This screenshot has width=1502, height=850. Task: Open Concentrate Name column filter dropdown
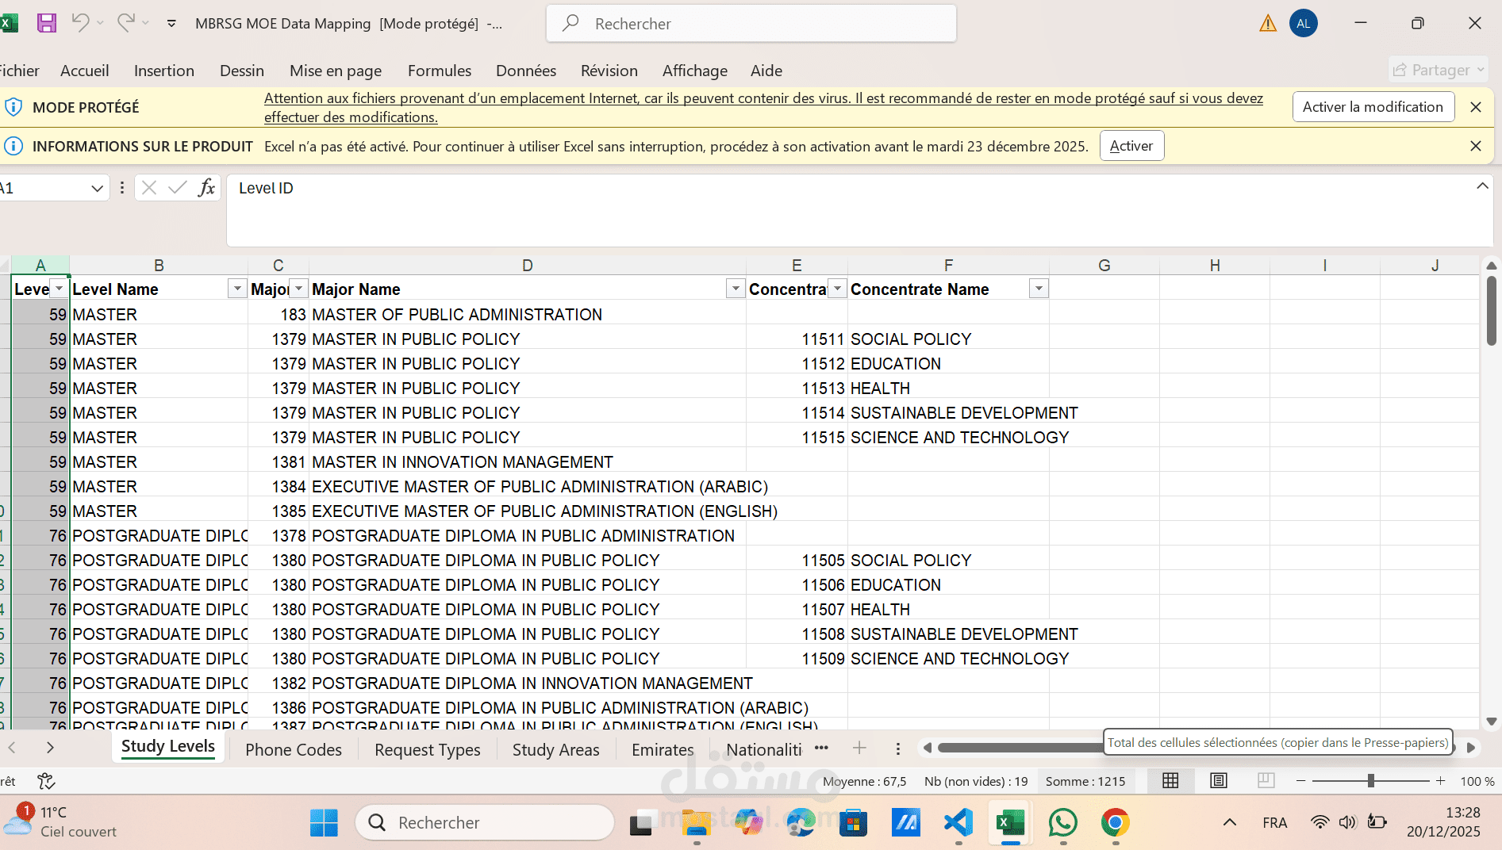point(1039,289)
